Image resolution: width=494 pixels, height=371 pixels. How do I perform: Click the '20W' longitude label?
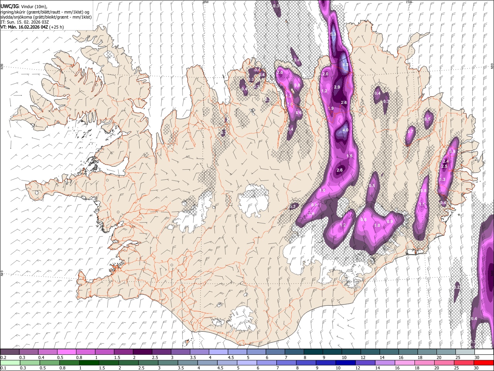[x=205, y=2]
